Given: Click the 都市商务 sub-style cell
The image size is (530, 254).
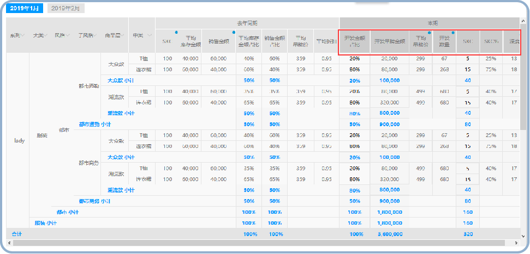Looking at the screenshot, I should (x=89, y=163).
